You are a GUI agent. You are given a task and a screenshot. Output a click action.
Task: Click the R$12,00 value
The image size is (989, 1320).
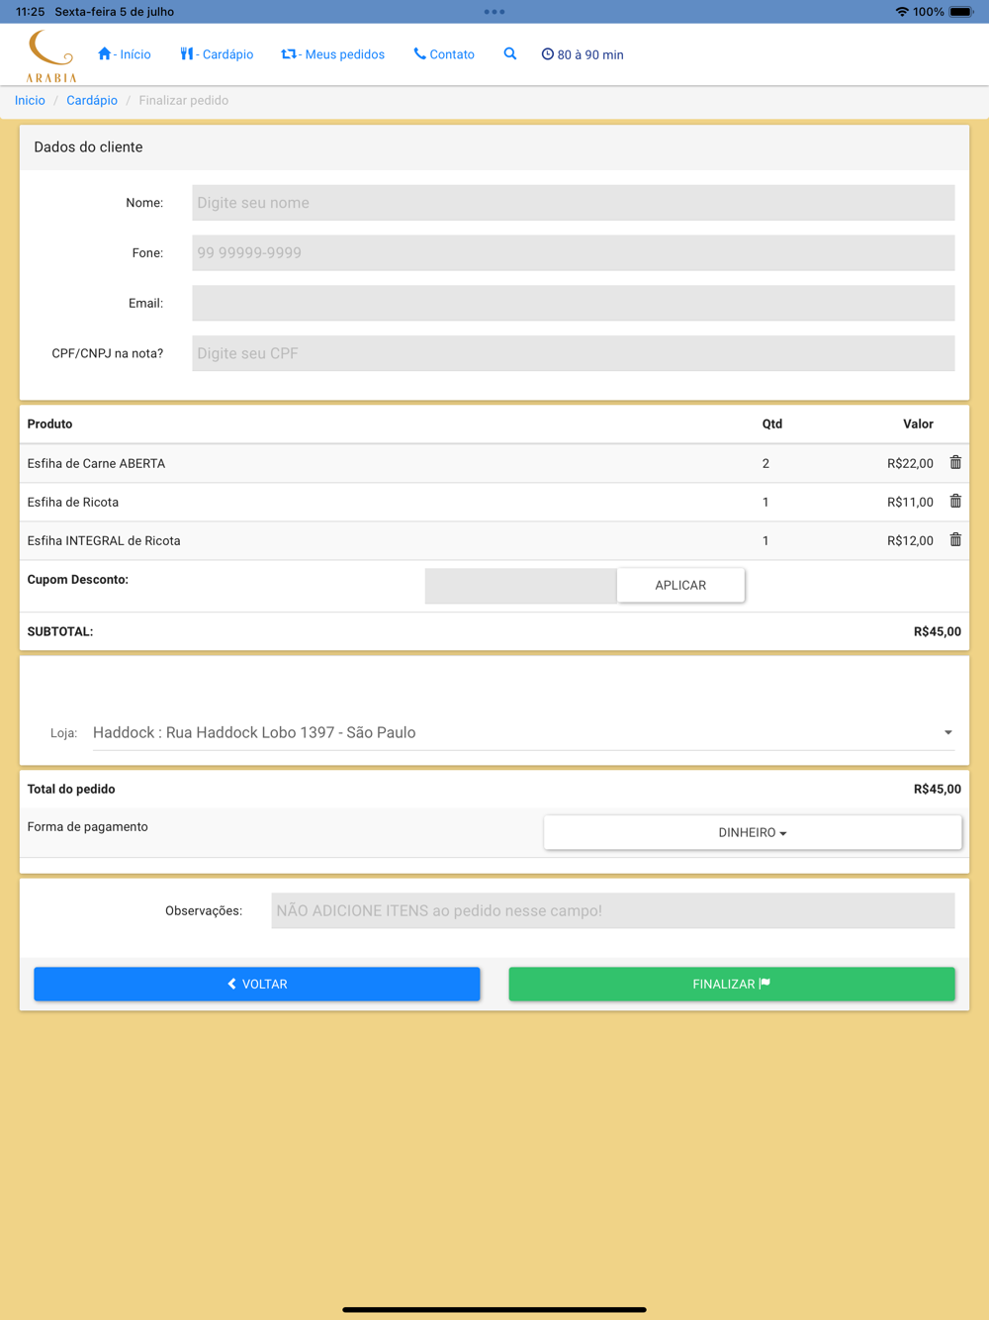click(910, 540)
